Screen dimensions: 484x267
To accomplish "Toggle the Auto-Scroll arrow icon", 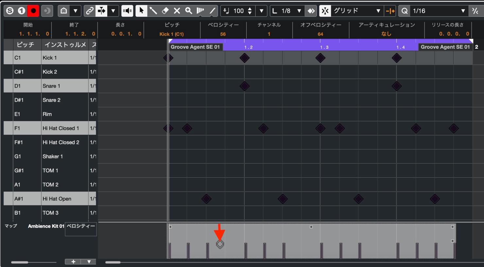I will [x=101, y=11].
